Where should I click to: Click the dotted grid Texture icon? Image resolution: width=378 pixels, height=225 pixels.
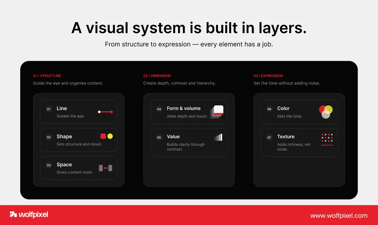pyautogui.click(x=327, y=139)
